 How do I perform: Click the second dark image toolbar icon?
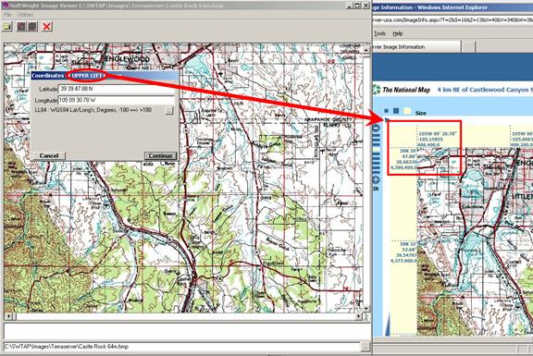pyautogui.click(x=32, y=27)
